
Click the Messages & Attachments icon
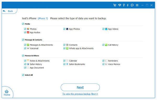[28, 45]
